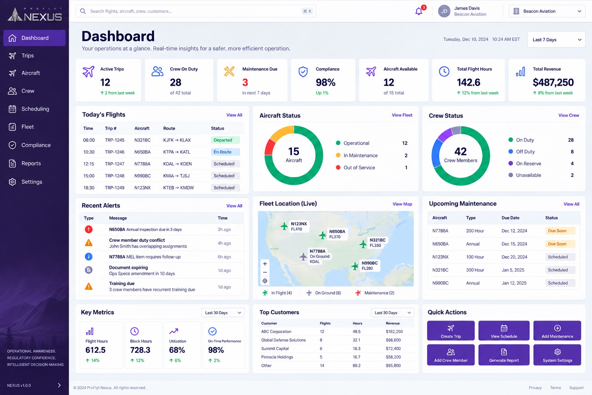Click the Due Soon status for N7788A
The image size is (592, 395).
tap(560, 231)
